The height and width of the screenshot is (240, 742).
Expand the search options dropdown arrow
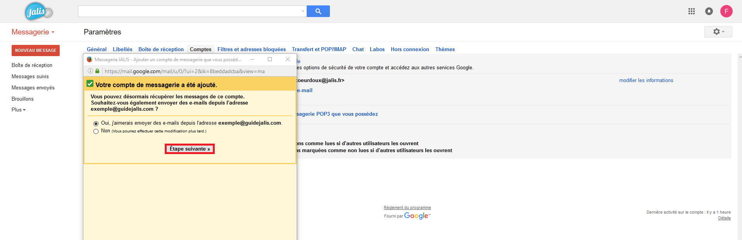point(303,11)
